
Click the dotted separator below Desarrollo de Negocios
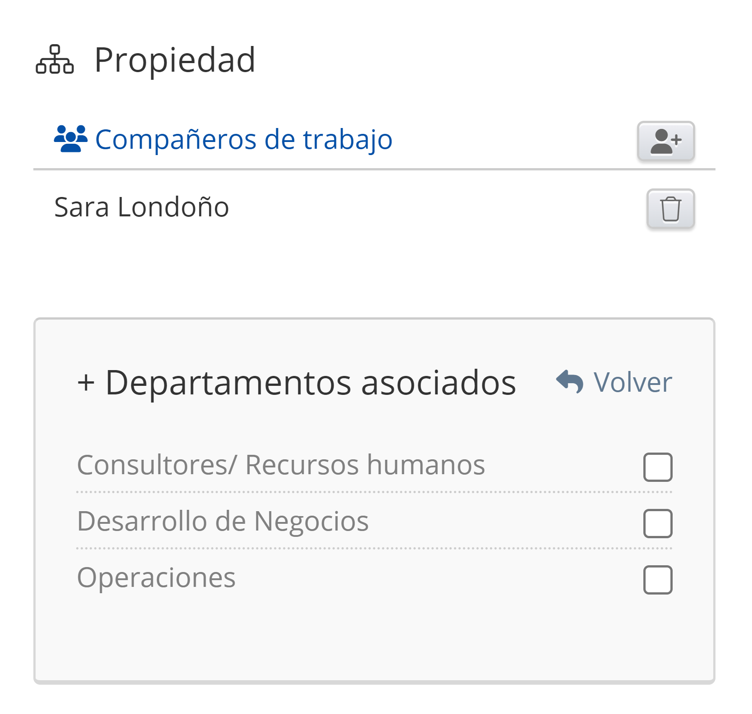374,549
